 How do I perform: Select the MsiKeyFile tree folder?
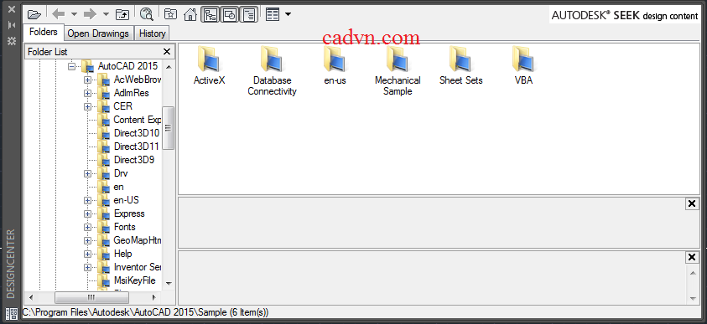[x=134, y=280]
